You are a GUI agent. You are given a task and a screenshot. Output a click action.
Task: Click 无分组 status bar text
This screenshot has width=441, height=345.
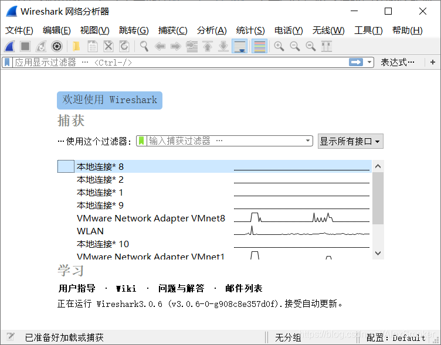pyautogui.click(x=288, y=337)
